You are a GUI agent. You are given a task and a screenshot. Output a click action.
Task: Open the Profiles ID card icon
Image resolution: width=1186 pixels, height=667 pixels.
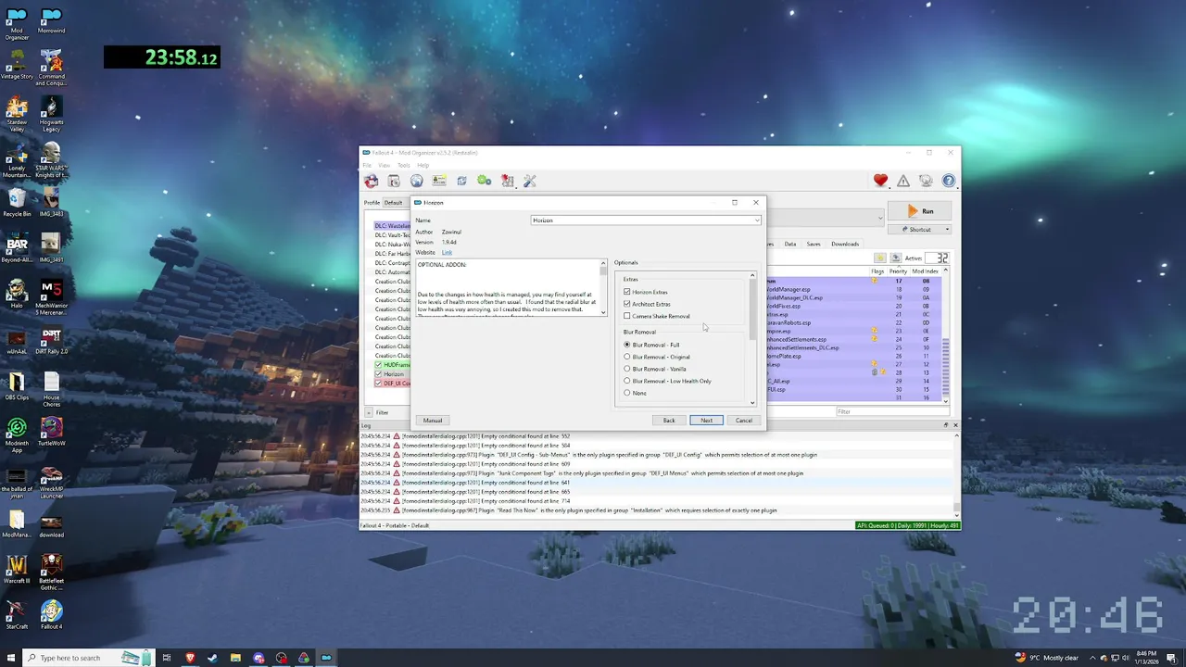(x=439, y=181)
